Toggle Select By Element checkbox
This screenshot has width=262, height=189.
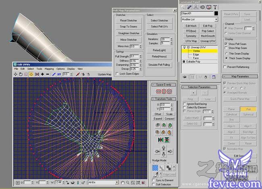tap(185, 108)
